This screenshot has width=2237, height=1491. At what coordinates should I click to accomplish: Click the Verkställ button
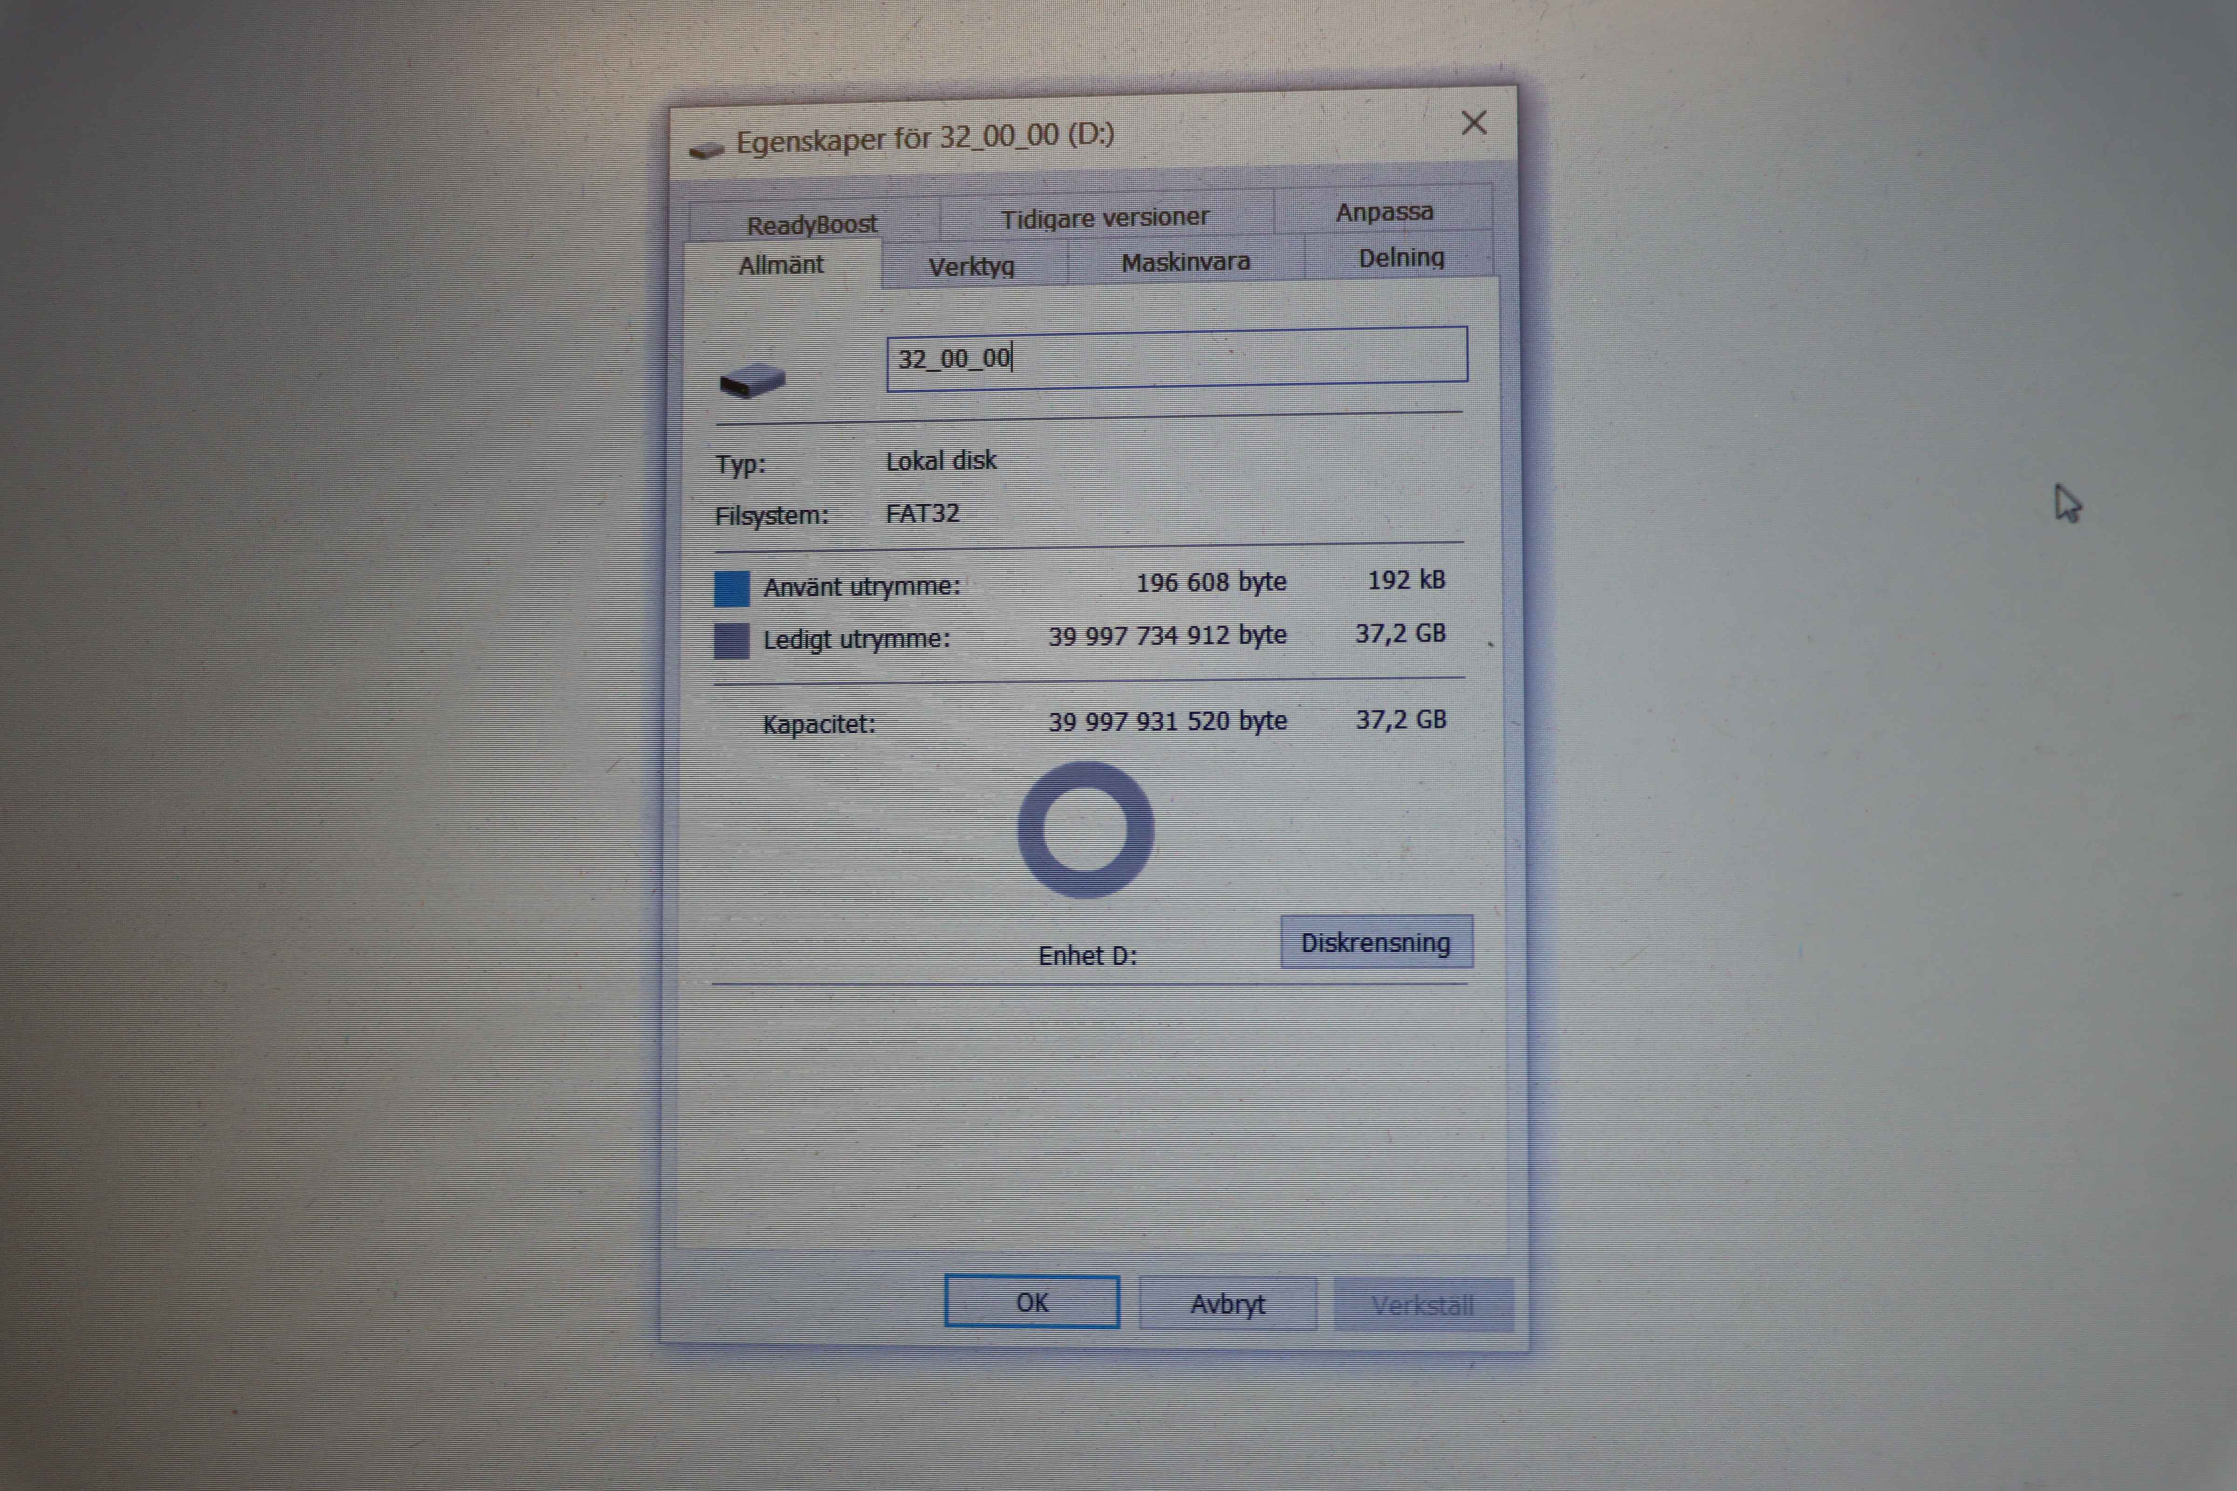[1422, 1305]
